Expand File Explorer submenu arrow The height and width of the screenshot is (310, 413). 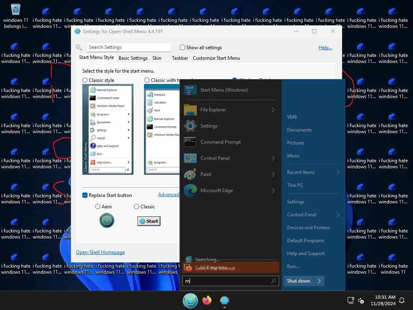[273, 110]
